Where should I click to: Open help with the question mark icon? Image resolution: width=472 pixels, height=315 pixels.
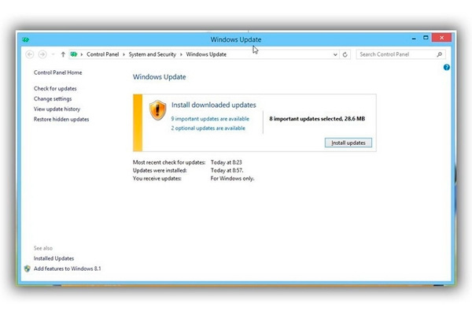446,68
